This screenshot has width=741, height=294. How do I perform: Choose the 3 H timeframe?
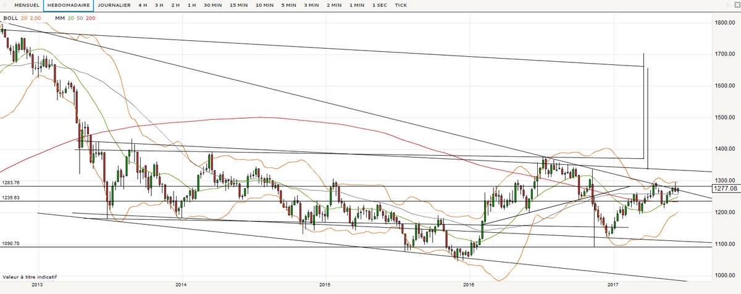pyautogui.click(x=159, y=5)
